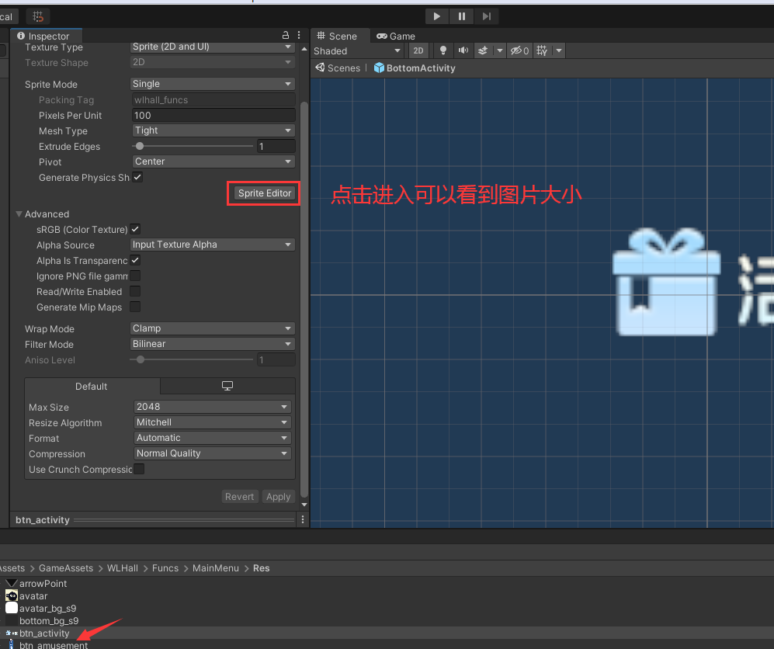
Task: Open the Alpha Source dropdown
Action: click(x=213, y=245)
